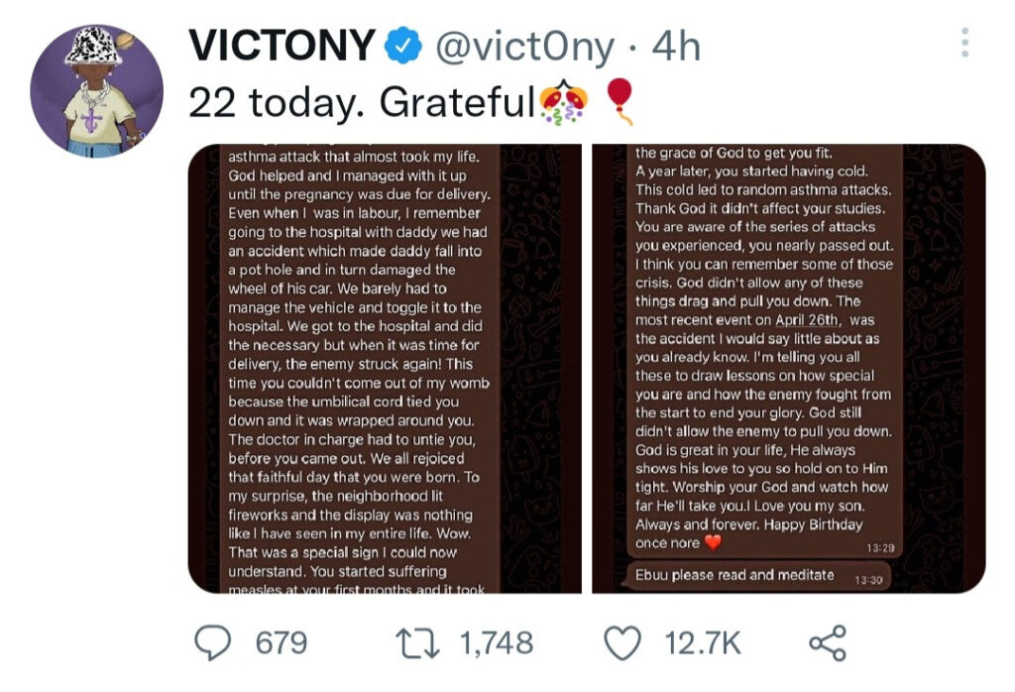This screenshot has height=692, width=1015.
Task: Click the "22 today. Grateful" tweet text
Action: [x=362, y=102]
